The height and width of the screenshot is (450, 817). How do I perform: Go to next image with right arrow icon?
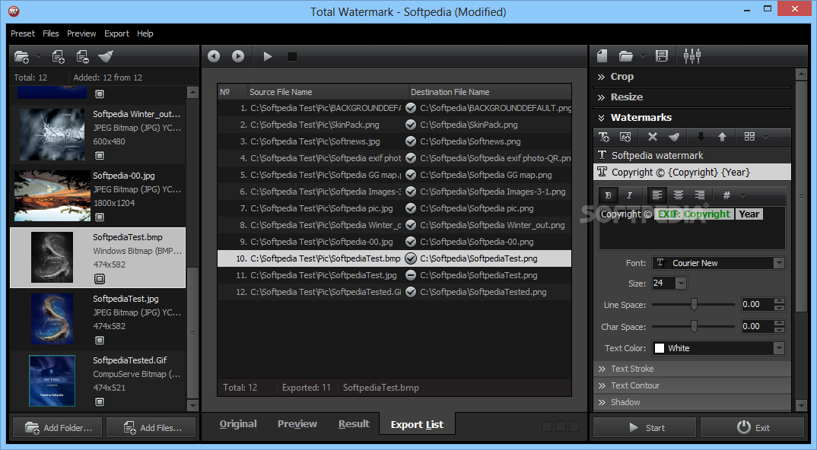coord(238,56)
